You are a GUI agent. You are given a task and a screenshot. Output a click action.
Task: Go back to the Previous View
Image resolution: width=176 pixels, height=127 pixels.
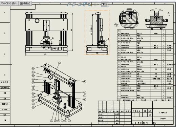[80, 4]
